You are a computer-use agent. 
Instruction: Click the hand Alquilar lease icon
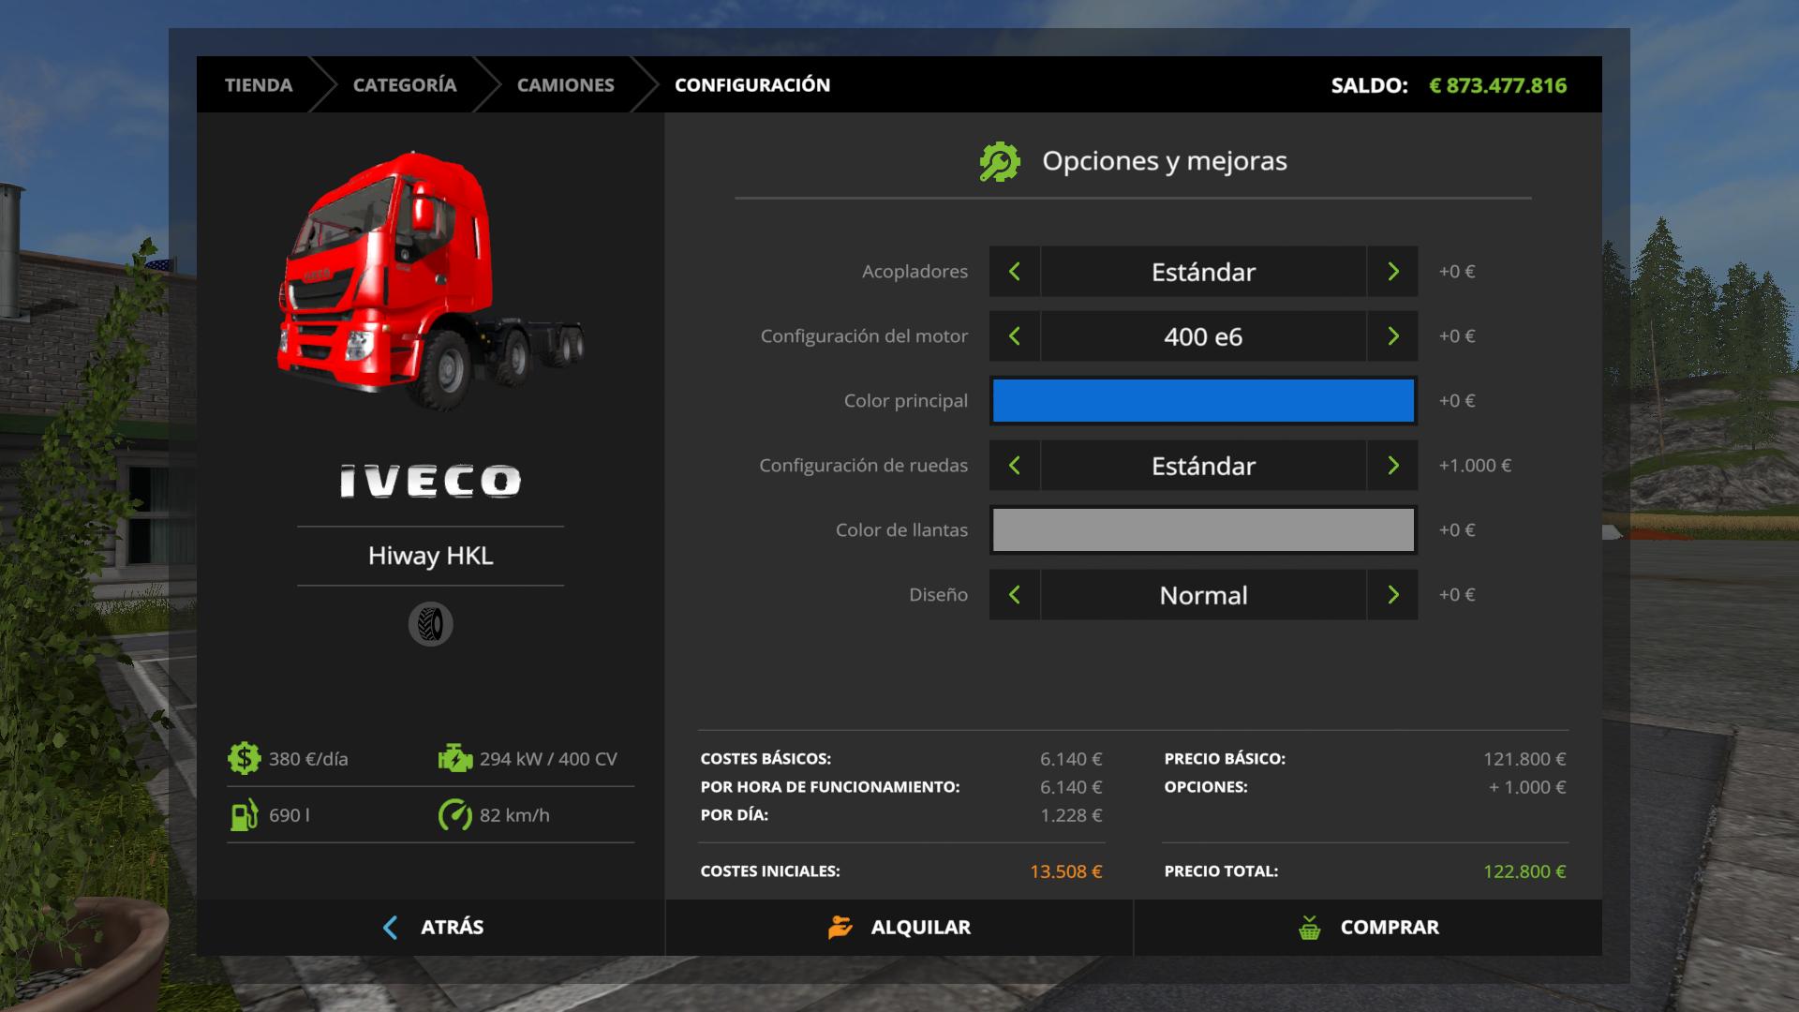tap(840, 928)
